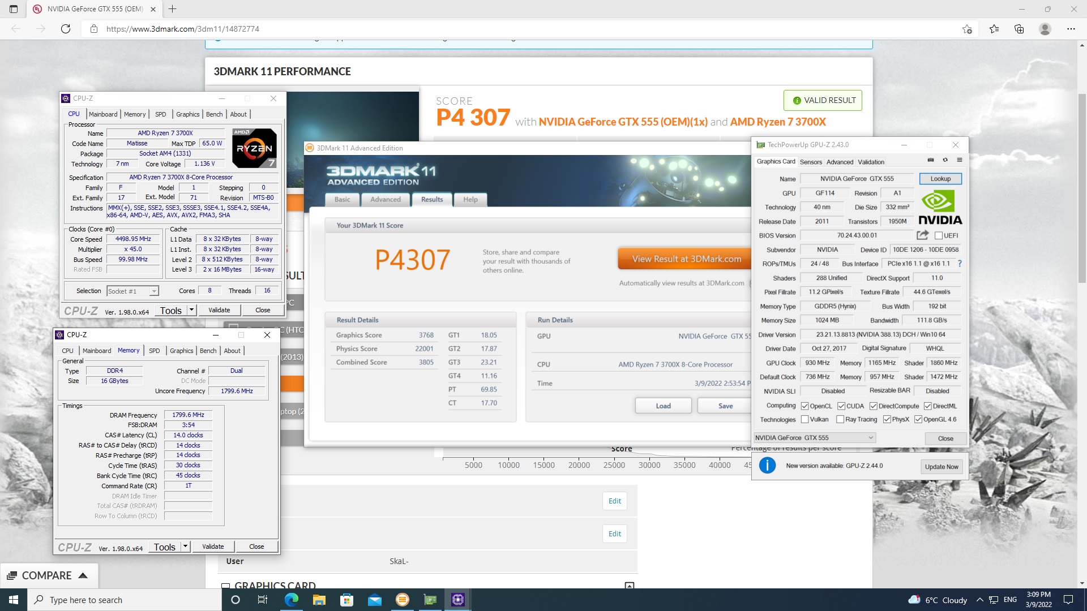Open Task View from the taskbar

(x=262, y=600)
